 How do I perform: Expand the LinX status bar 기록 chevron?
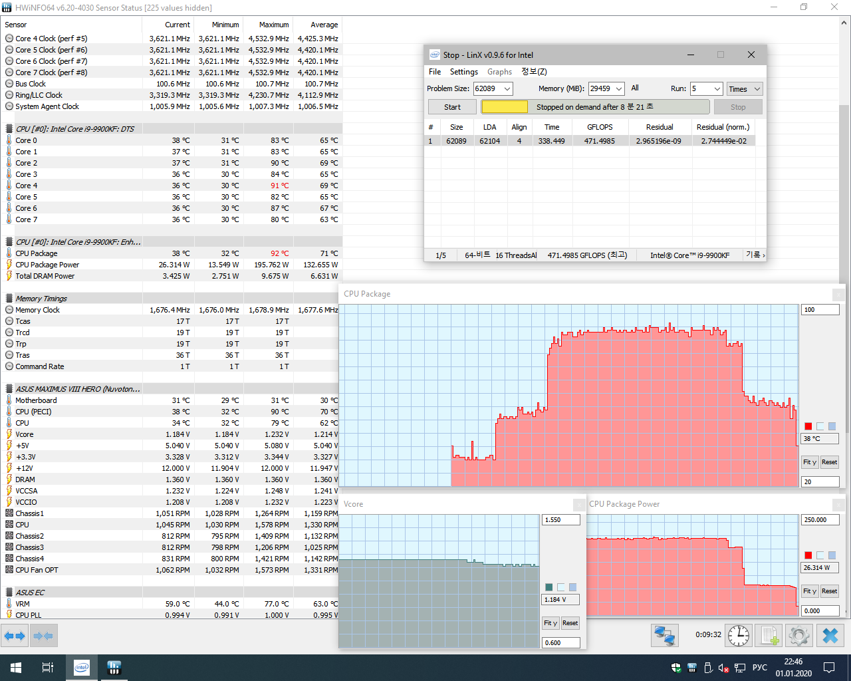[x=764, y=255]
